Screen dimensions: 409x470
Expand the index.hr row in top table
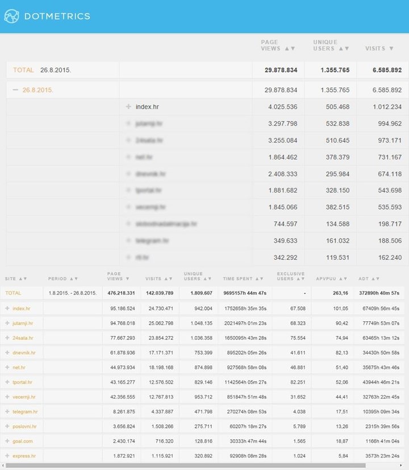point(129,107)
